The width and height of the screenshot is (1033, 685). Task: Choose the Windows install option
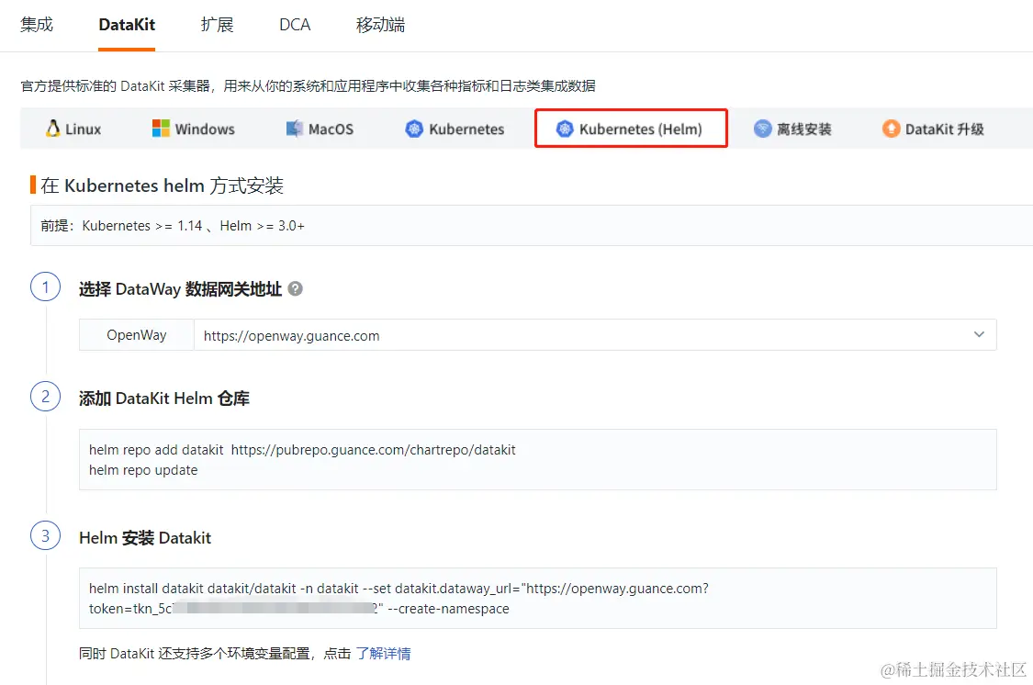[x=193, y=129]
